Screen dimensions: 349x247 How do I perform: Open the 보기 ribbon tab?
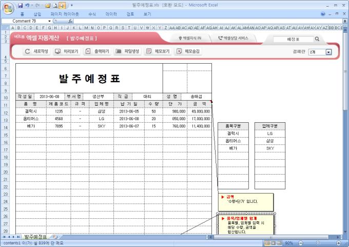[x=147, y=14]
